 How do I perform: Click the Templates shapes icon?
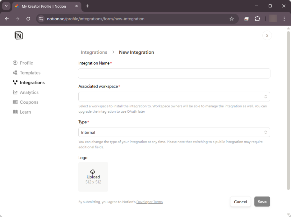[15, 73]
